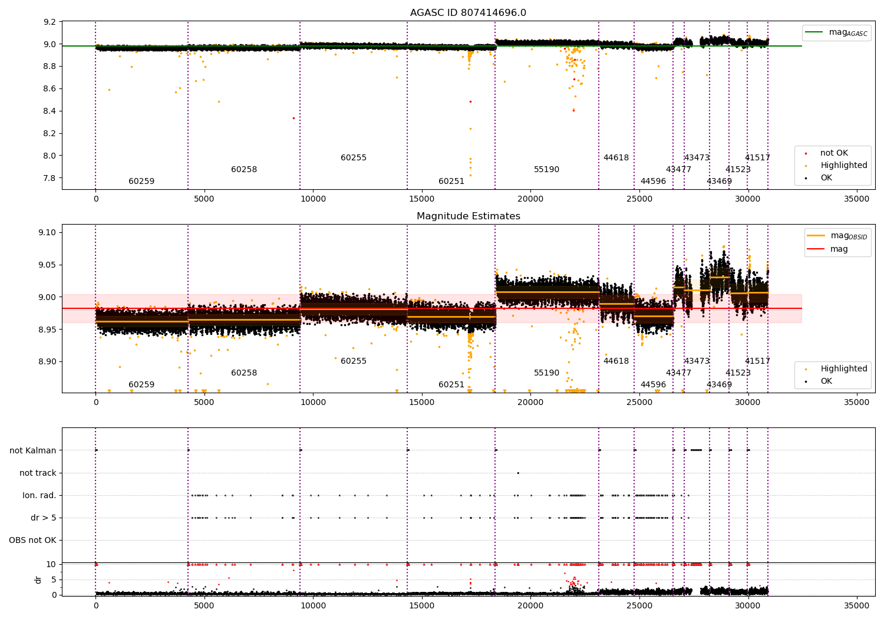Screen dimensions: 884x619
Task: Click the 'not OK' legend entry in the top plot
Action: click(834, 153)
